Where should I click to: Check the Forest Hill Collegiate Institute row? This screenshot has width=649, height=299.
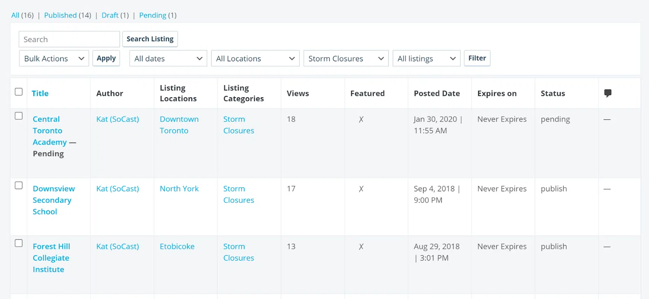19,243
